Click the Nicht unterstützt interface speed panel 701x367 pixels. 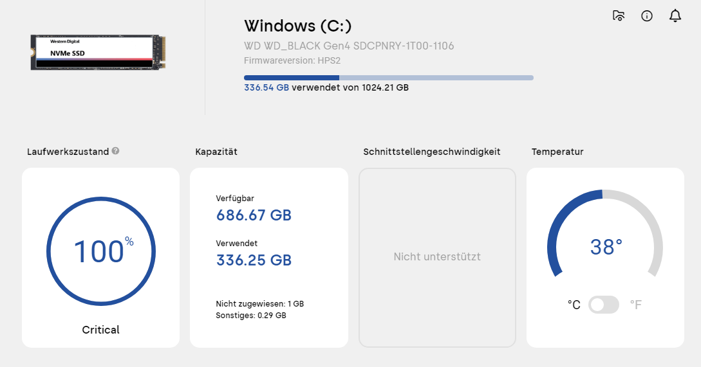tap(437, 258)
